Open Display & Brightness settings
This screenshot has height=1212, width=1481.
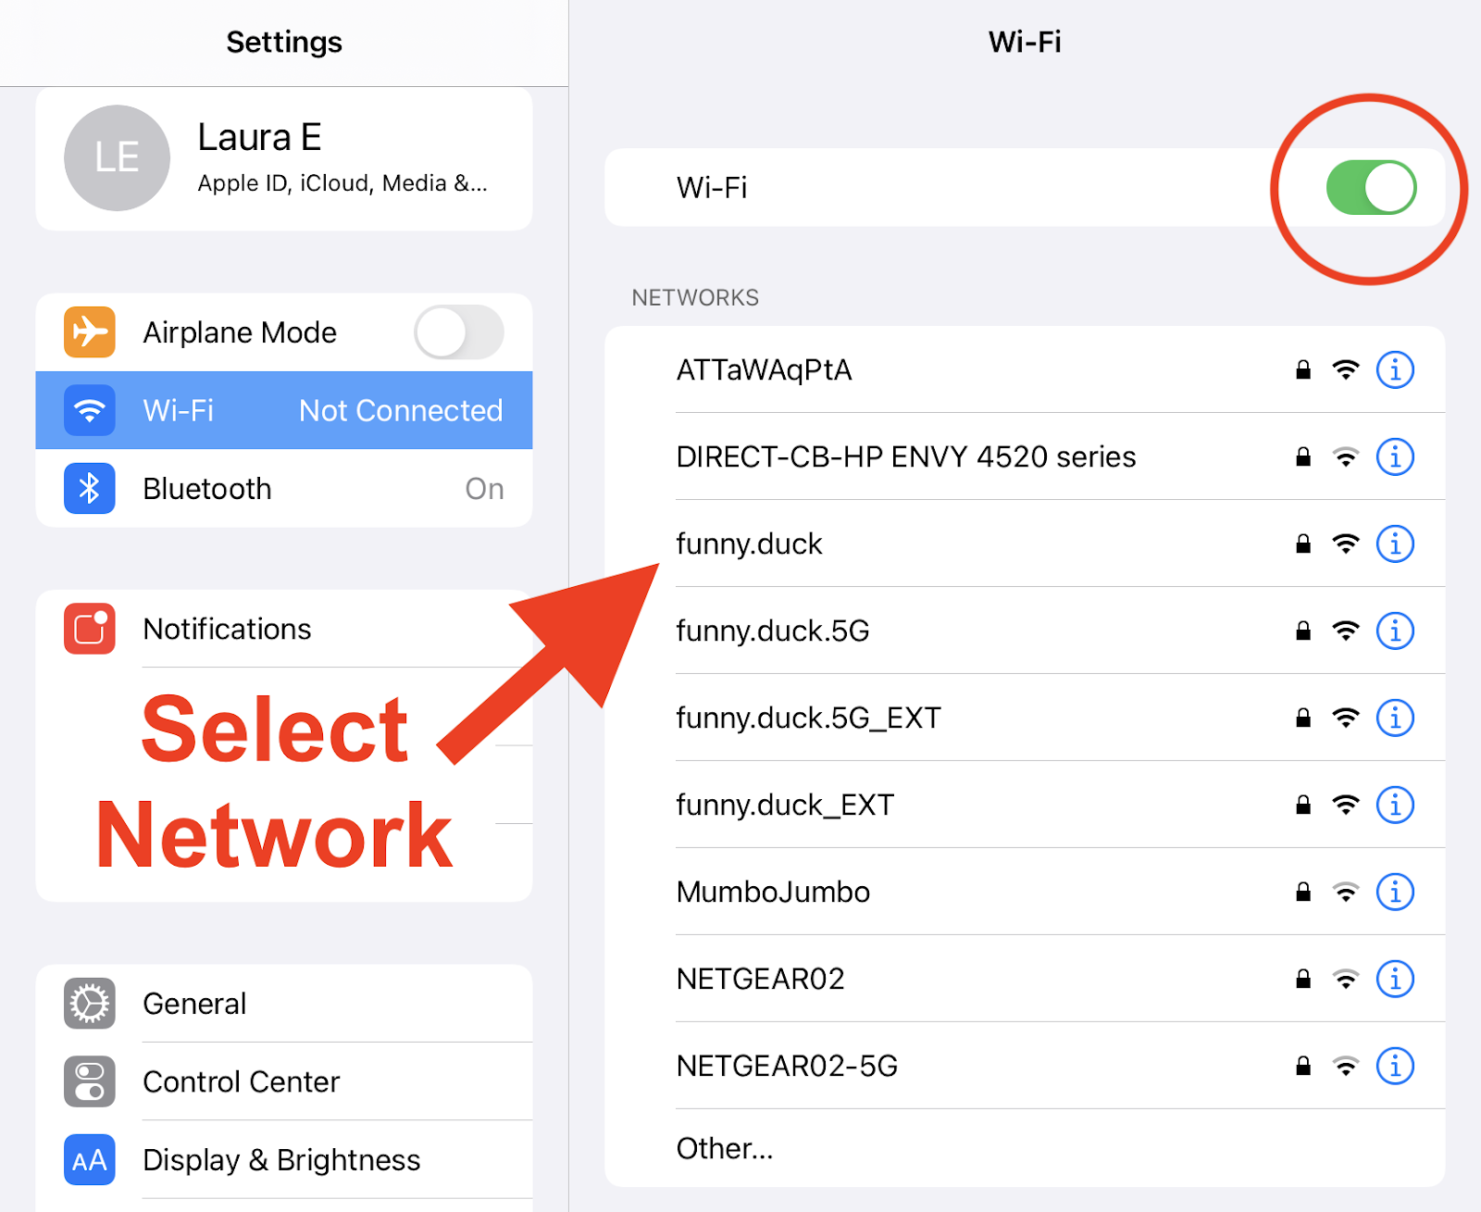[281, 1160]
